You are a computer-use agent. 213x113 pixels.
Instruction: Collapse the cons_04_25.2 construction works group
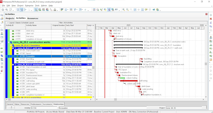click(x=9, y=42)
